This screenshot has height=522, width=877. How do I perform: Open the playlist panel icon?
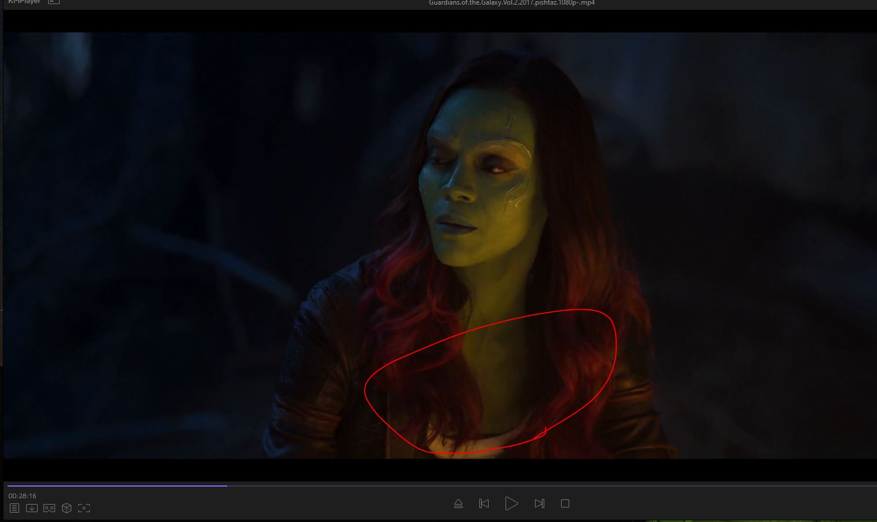coord(14,508)
